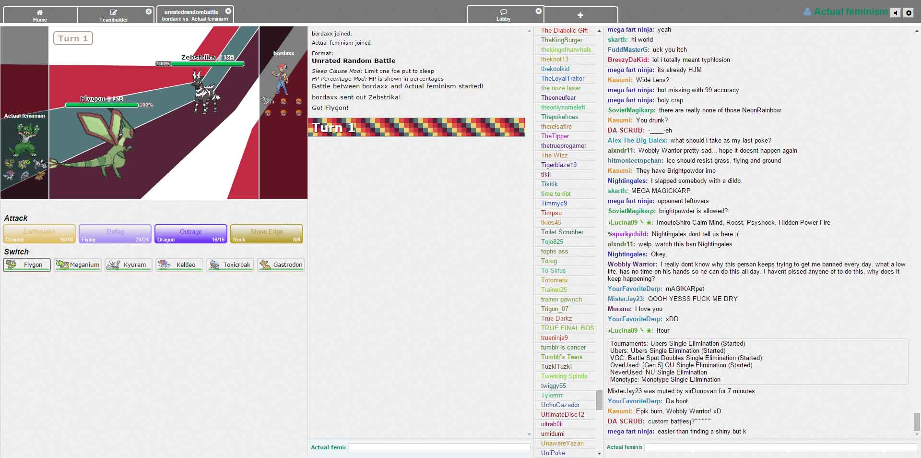Click Murana's name in lobby chat
This screenshot has width=921, height=458.
tap(620, 309)
